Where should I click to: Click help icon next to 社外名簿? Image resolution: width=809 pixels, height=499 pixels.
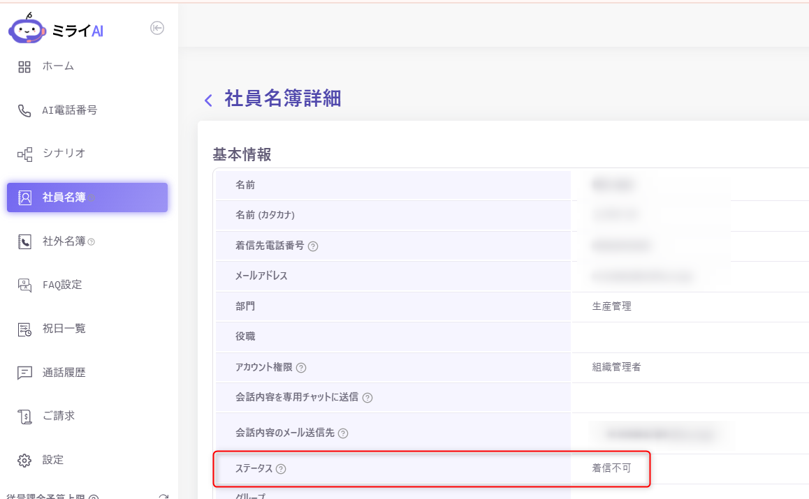[92, 242]
